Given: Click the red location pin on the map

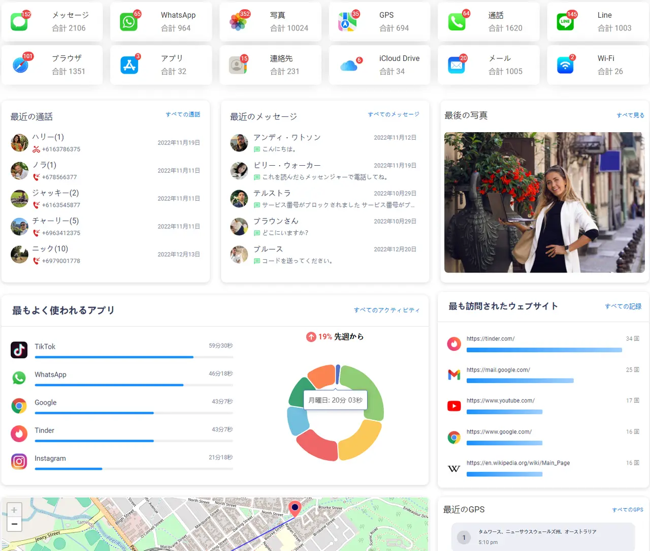Looking at the screenshot, I should click(x=295, y=509).
